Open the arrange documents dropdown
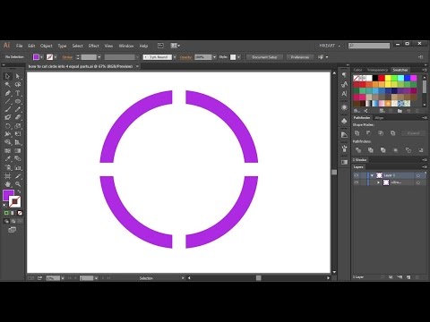 [x=176, y=46]
